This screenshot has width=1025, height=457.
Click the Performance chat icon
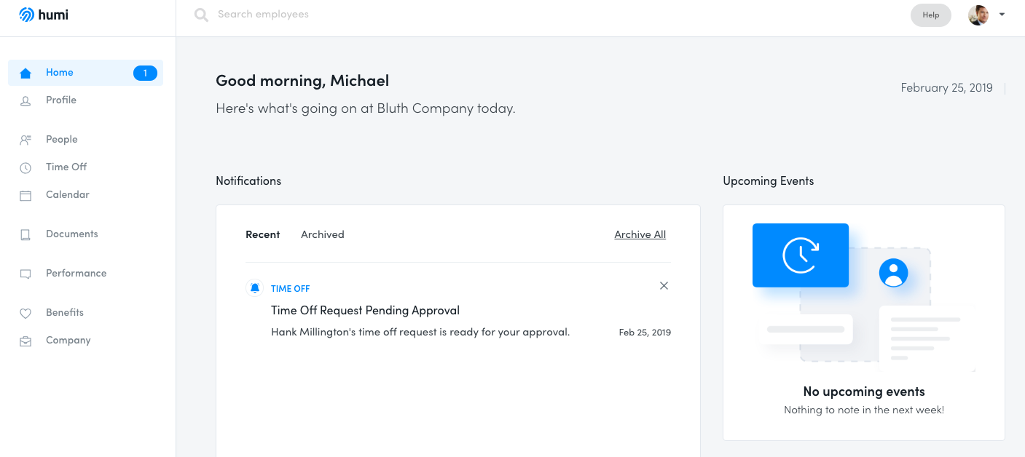click(25, 274)
